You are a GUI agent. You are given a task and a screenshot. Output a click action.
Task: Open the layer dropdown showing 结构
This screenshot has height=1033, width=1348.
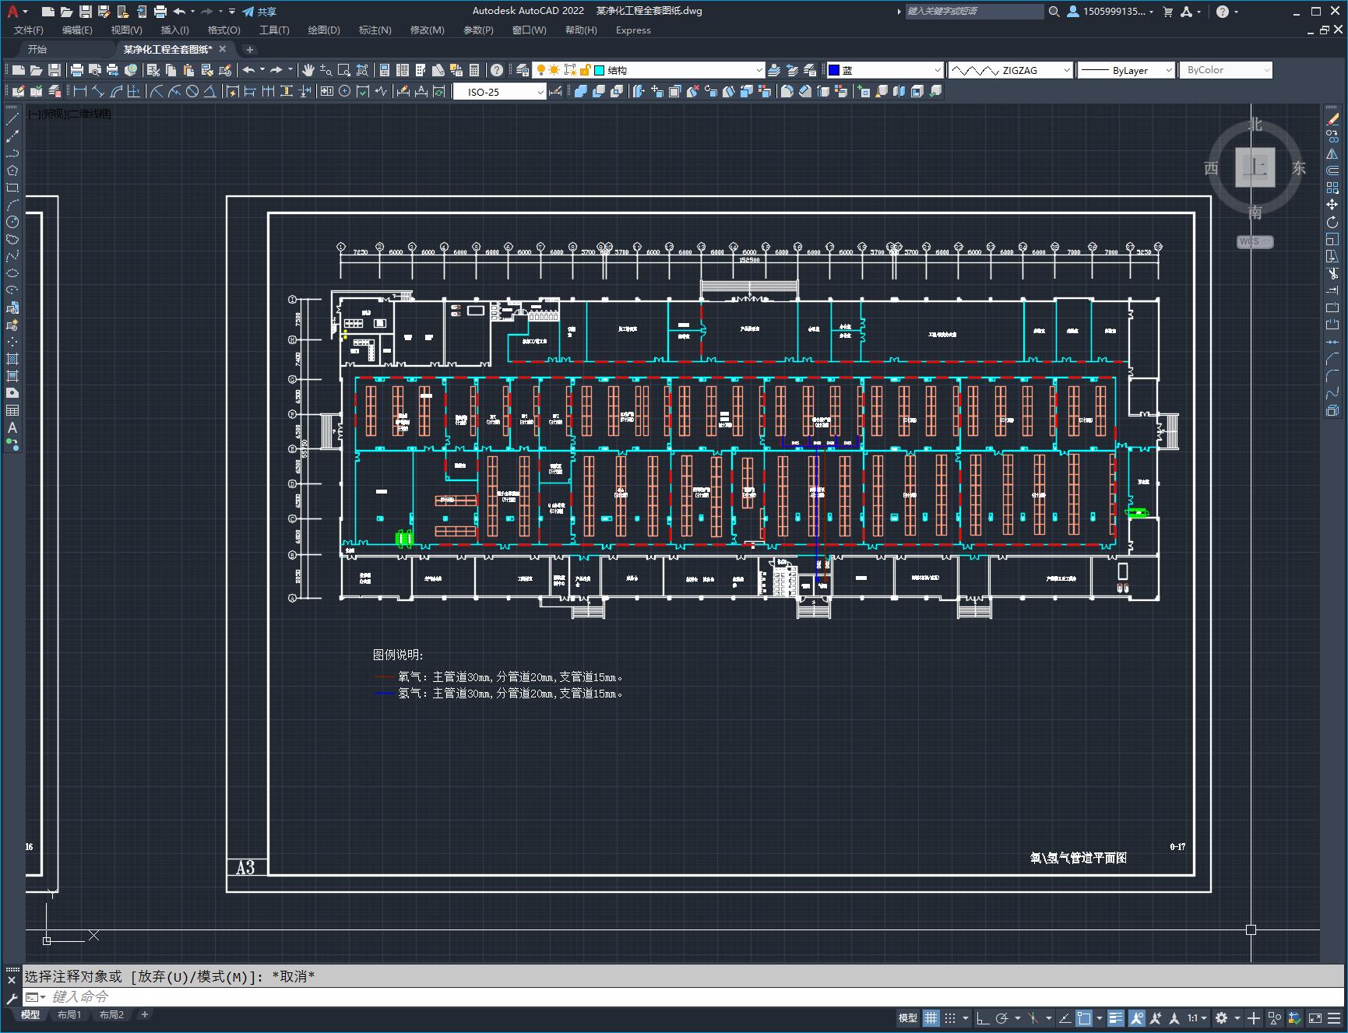(x=678, y=70)
